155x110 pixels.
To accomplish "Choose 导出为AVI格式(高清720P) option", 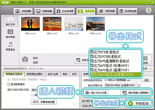I will click(116, 70).
